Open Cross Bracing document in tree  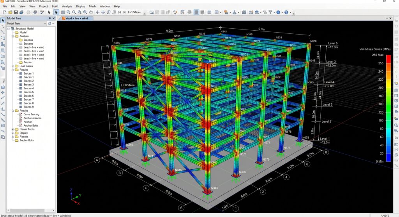[x=31, y=115]
